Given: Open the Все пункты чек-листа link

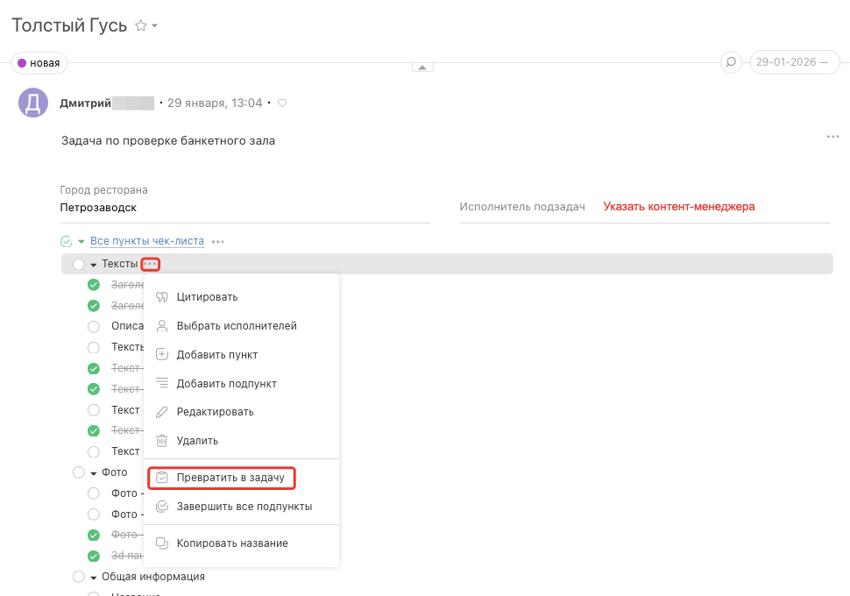Looking at the screenshot, I should [x=146, y=242].
